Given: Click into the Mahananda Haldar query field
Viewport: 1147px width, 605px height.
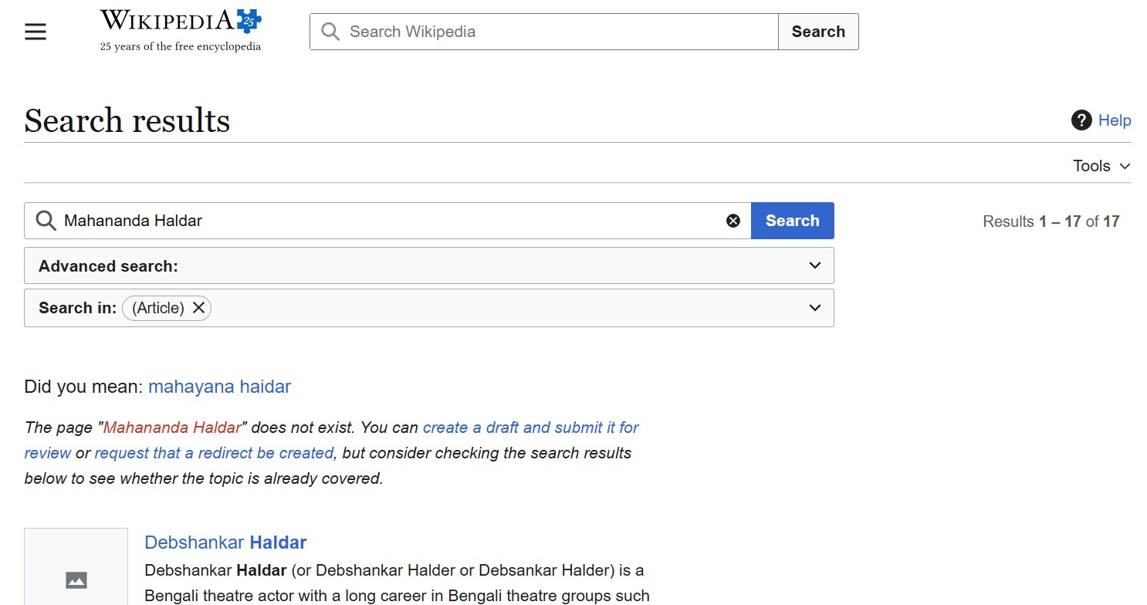Looking at the screenshot, I should pyautogui.click(x=386, y=221).
